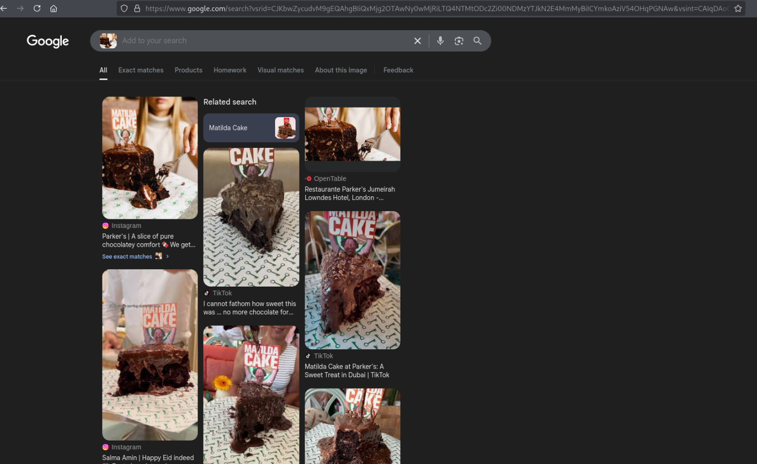Viewport: 757px width, 464px height.
Task: Click the 'Related search' heading text
Action: [230, 102]
